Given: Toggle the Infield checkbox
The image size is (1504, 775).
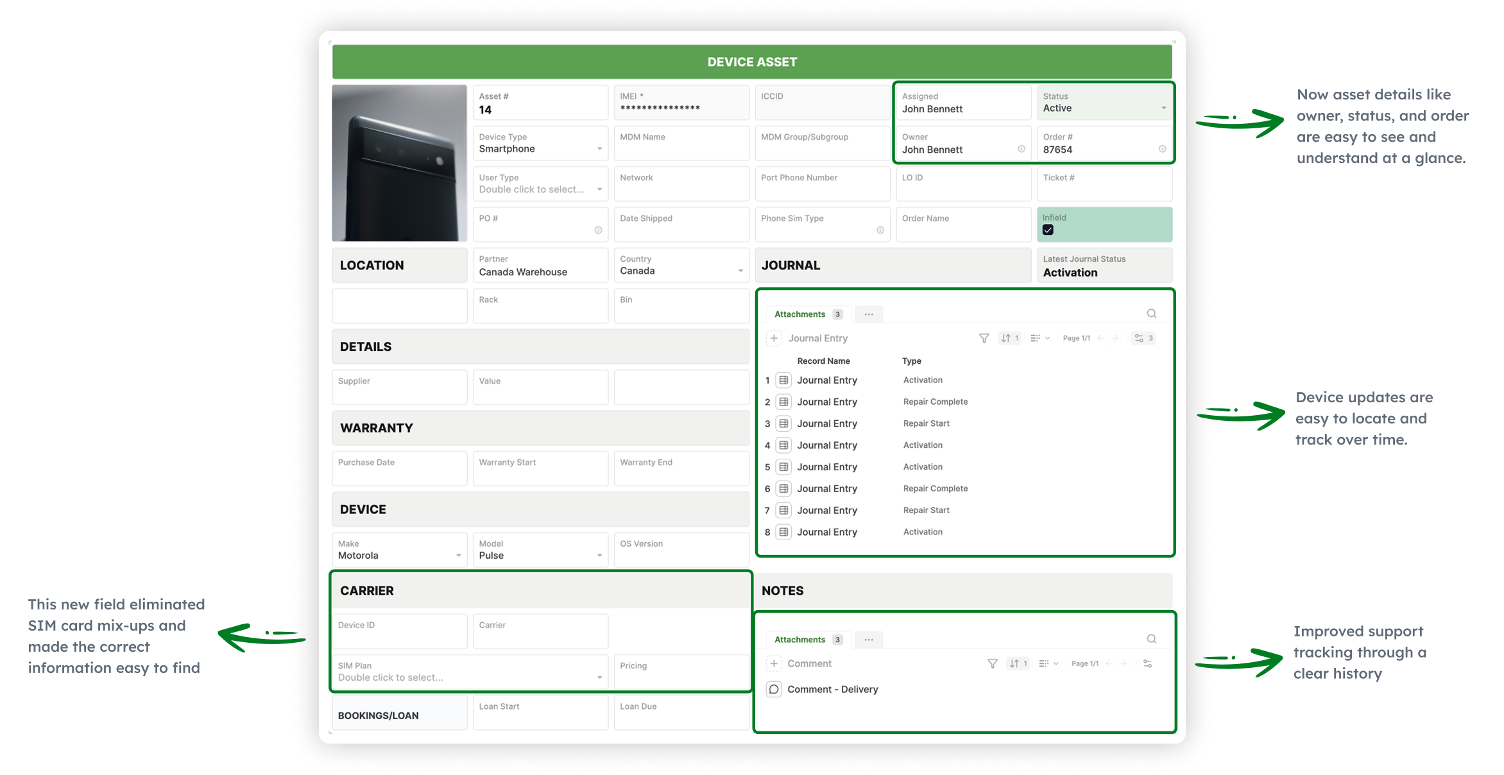Looking at the screenshot, I should pos(1048,230).
